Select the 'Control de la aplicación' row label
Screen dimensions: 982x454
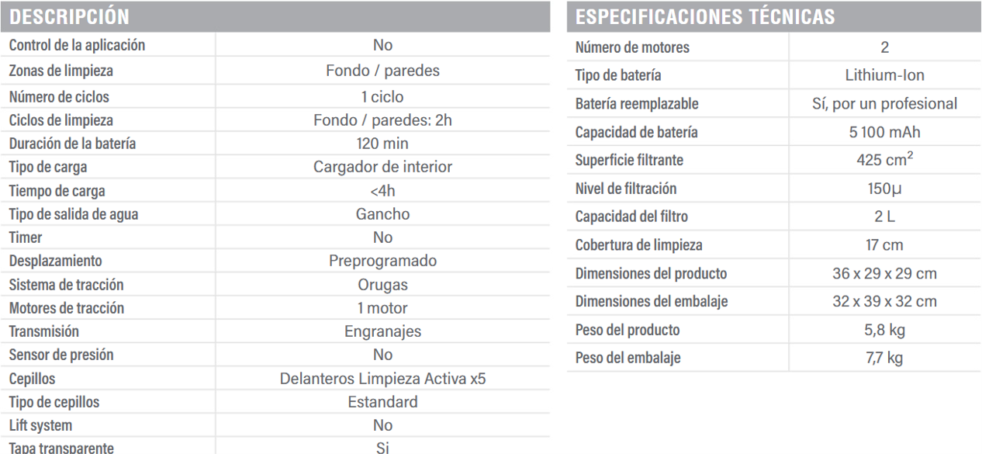pyautogui.click(x=77, y=46)
